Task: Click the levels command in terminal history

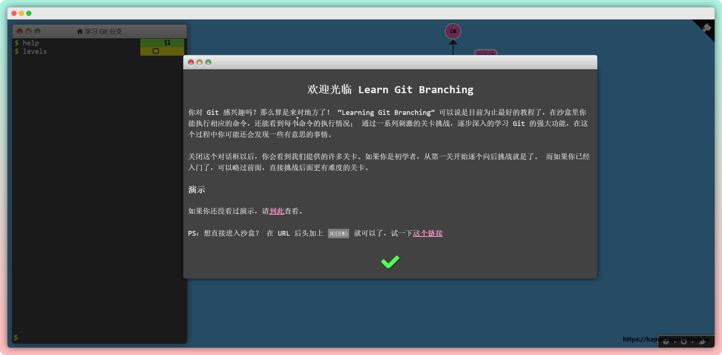Action: coord(35,52)
